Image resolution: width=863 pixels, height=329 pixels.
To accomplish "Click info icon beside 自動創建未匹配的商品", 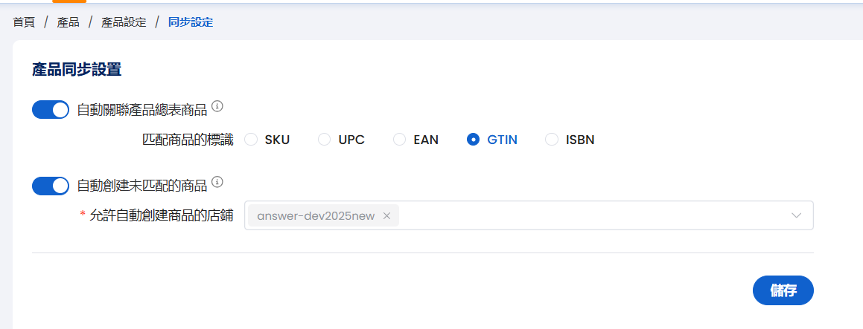I will point(217,182).
